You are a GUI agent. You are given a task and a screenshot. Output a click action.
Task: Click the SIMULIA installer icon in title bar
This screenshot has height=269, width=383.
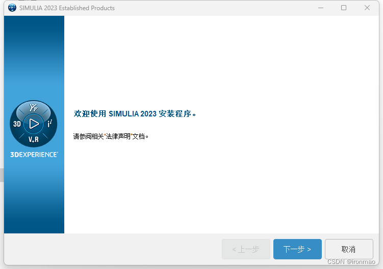coord(12,8)
